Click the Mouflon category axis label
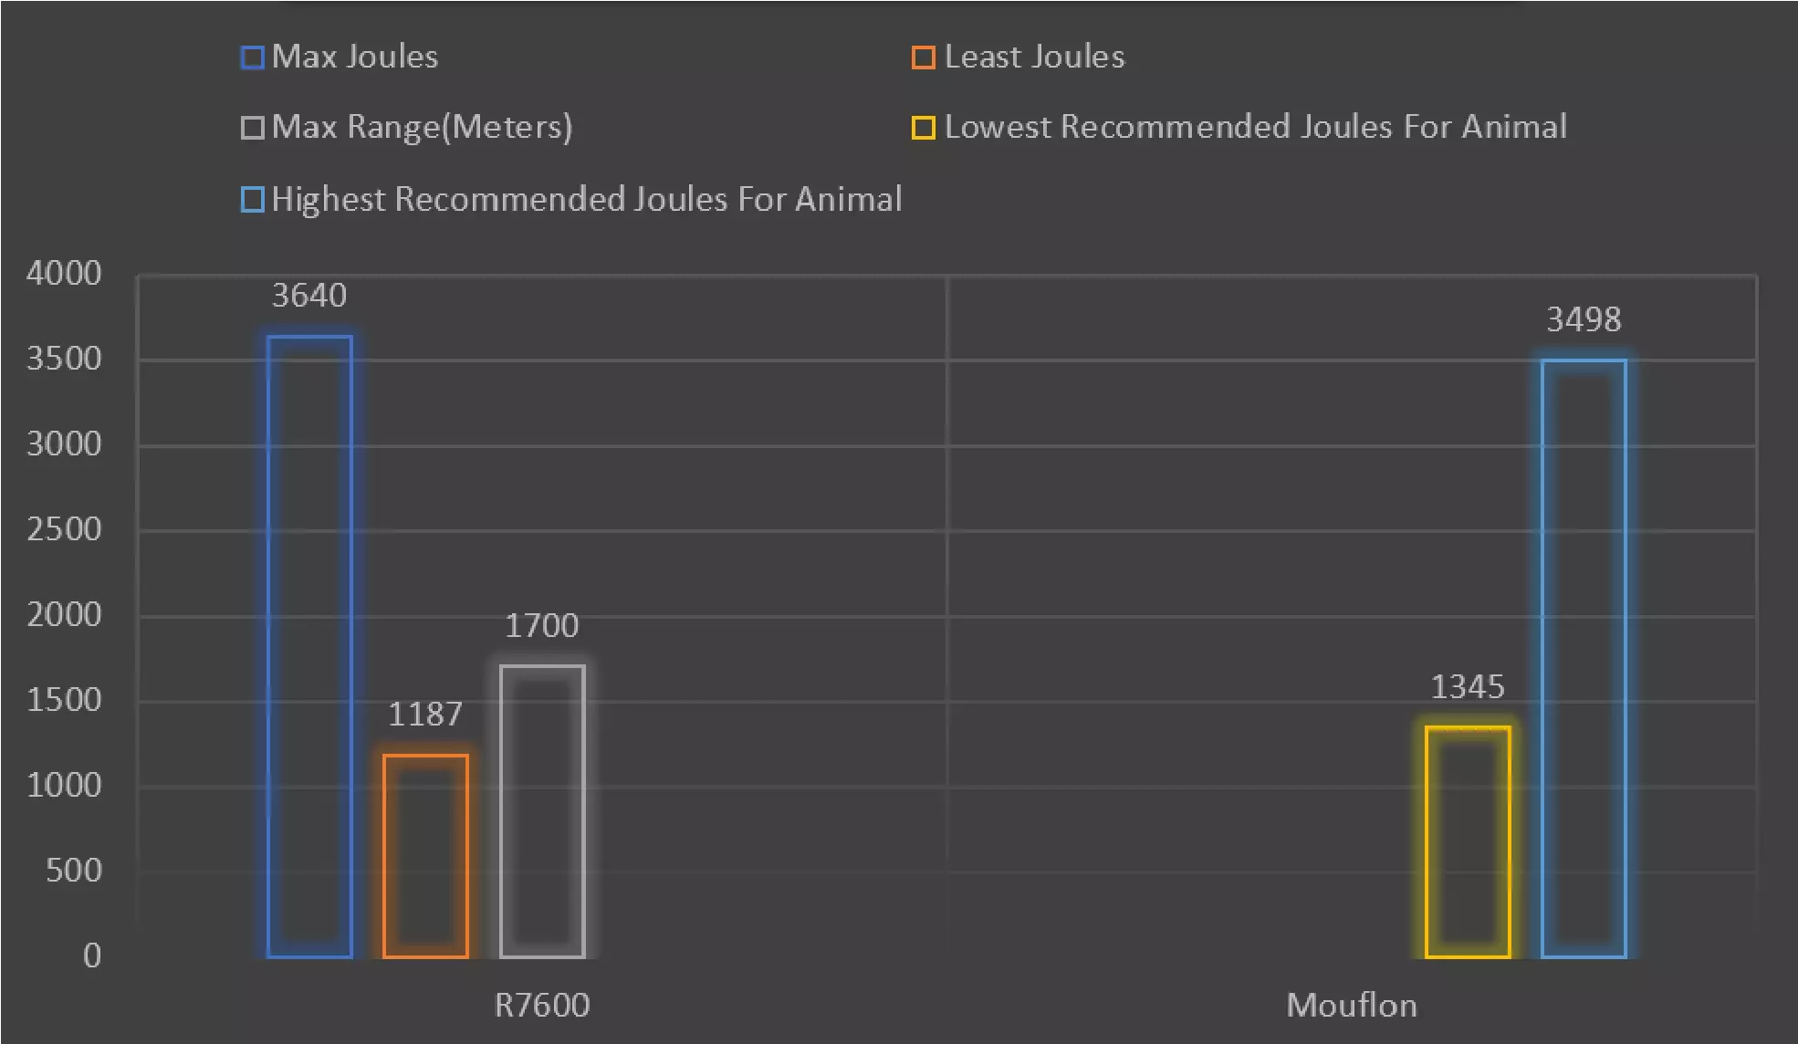This screenshot has height=1044, width=1798. click(1352, 1005)
